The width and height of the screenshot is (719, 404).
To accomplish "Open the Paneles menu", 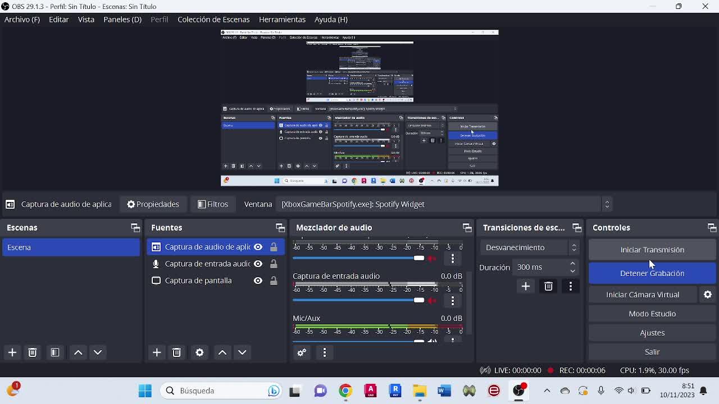I will tap(122, 19).
